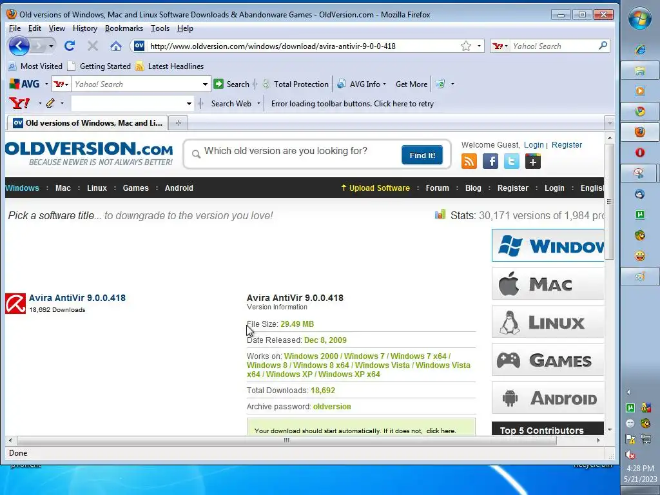660x495 pixels.
Task: Open Google Chrome from the taskbar
Action: (640, 112)
